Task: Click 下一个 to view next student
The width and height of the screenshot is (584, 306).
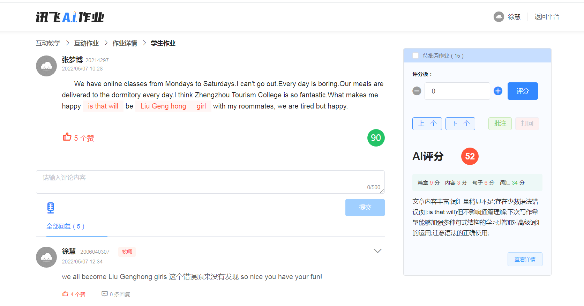Action: (x=460, y=124)
